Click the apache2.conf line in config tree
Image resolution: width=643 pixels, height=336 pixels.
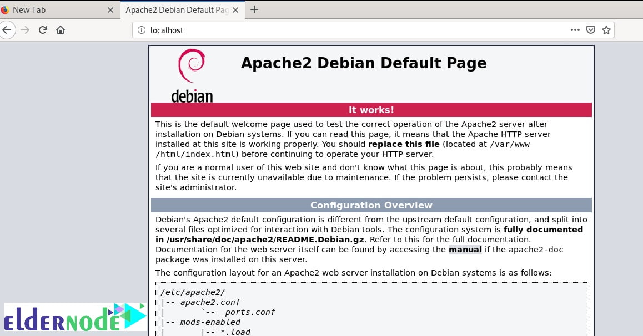(x=210, y=302)
